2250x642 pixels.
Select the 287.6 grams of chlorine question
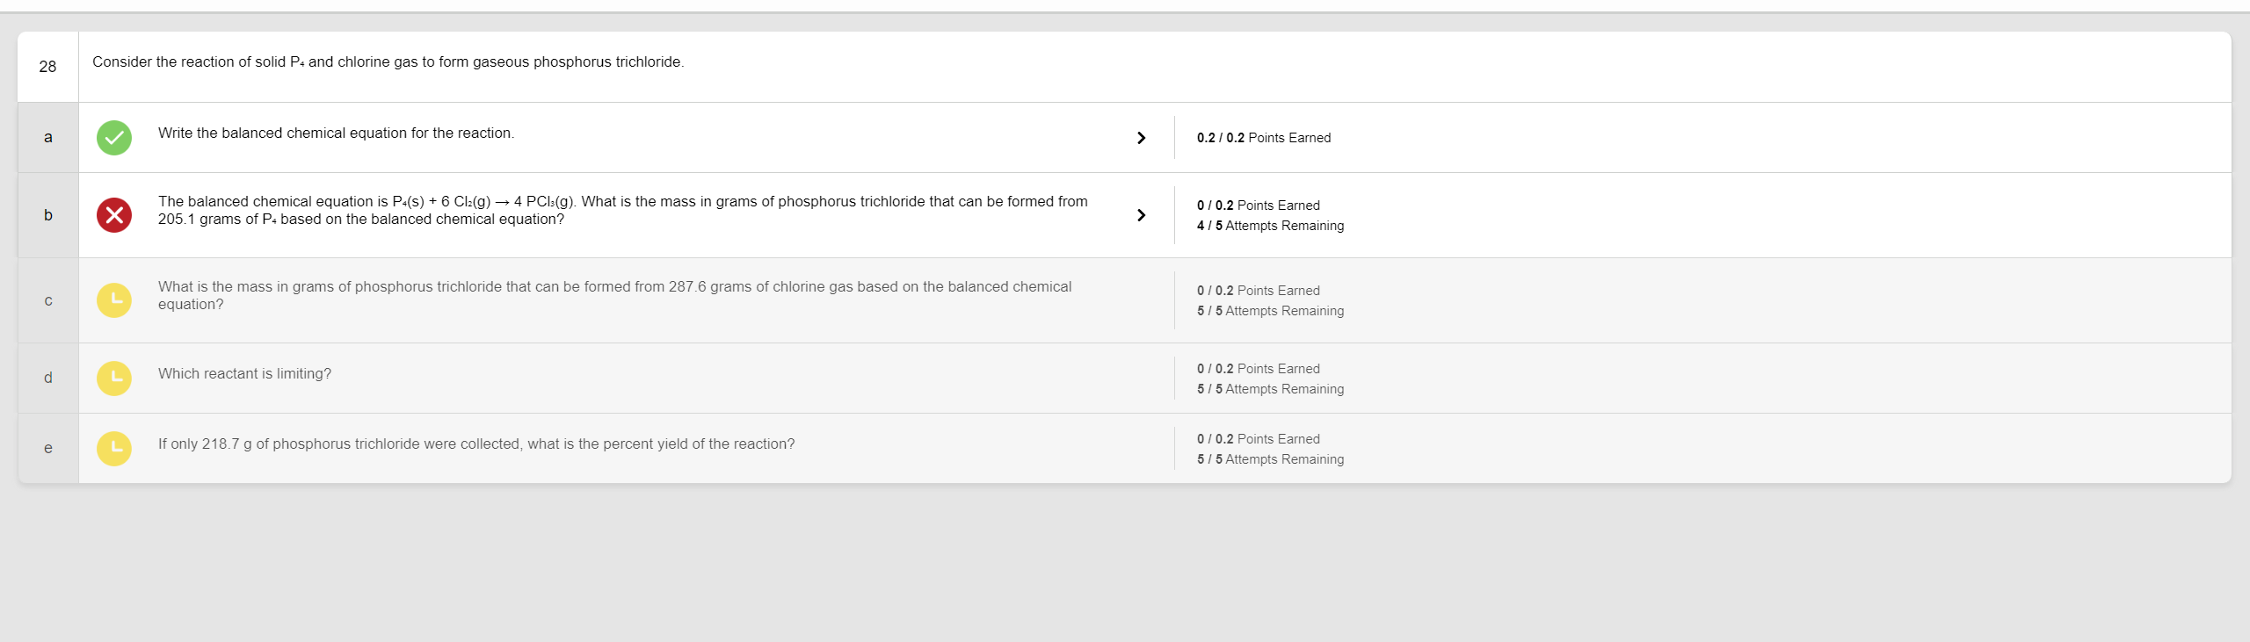[614, 296]
